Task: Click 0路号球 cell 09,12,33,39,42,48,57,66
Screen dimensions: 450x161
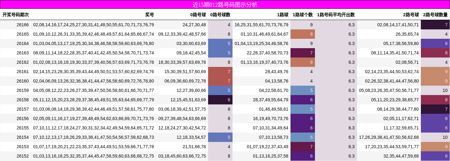Action: 182,34
